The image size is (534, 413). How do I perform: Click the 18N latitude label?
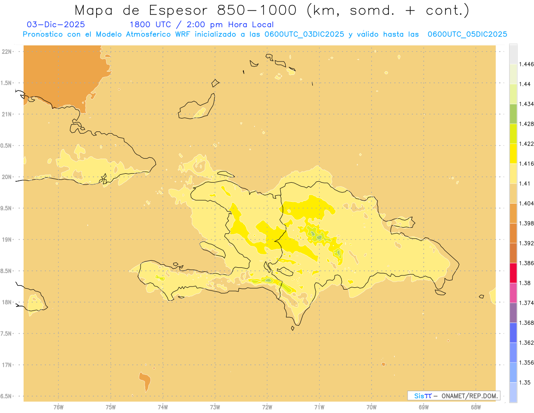7,302
